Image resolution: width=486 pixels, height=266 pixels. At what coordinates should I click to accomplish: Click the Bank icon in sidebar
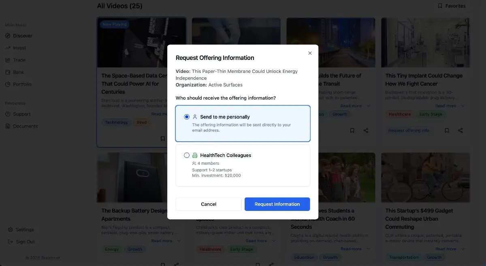pyautogui.click(x=8, y=72)
